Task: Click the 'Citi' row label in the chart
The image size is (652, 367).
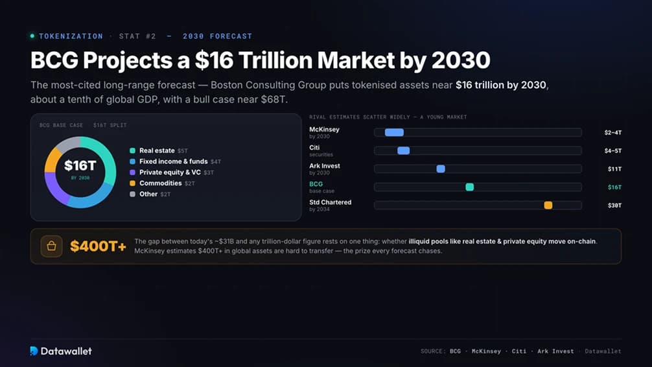Action: 314,148
